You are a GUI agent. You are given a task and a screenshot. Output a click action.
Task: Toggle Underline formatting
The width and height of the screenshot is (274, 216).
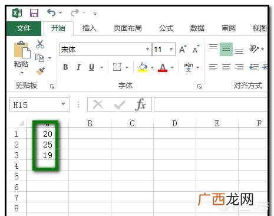click(x=91, y=67)
